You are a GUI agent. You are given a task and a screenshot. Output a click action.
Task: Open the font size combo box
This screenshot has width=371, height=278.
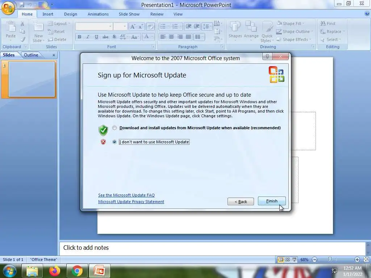(120, 26)
